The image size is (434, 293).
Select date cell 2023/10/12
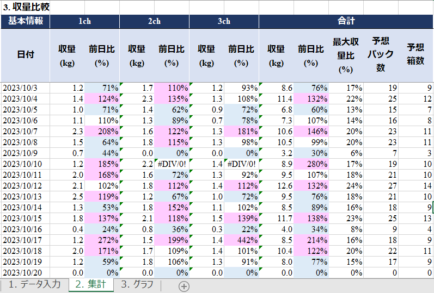pos(26,186)
